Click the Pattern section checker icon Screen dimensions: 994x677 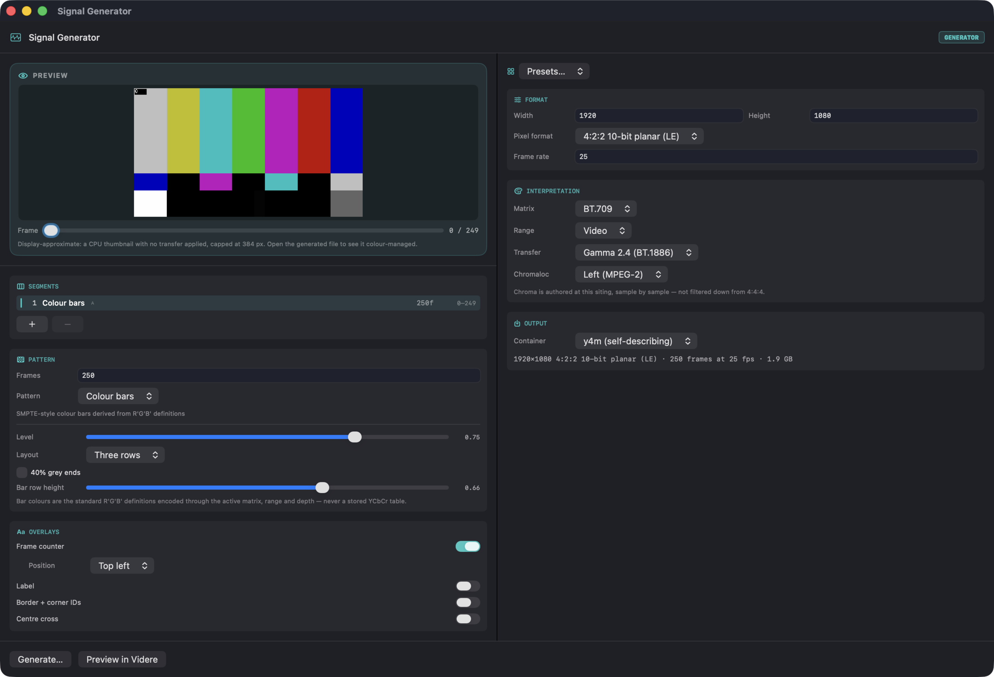[20, 360]
